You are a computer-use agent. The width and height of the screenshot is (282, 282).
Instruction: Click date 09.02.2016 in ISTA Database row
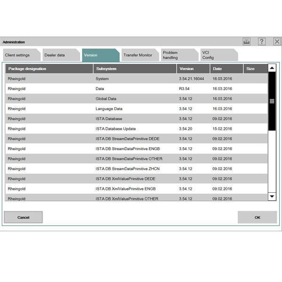point(222,119)
